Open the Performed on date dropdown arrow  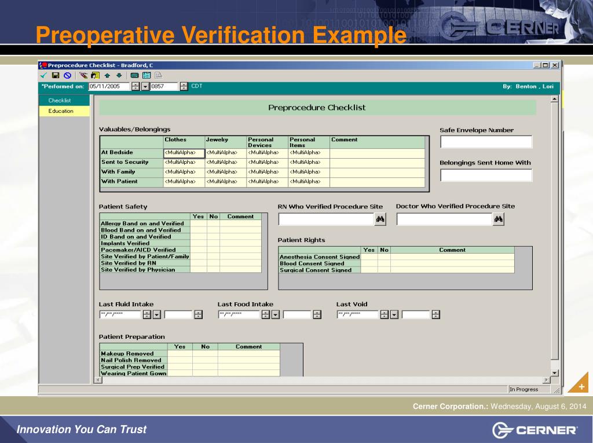[x=145, y=86]
